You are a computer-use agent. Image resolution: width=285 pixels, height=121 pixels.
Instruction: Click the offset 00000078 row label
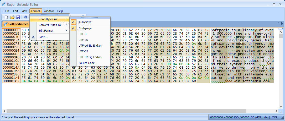coord(11,44)
